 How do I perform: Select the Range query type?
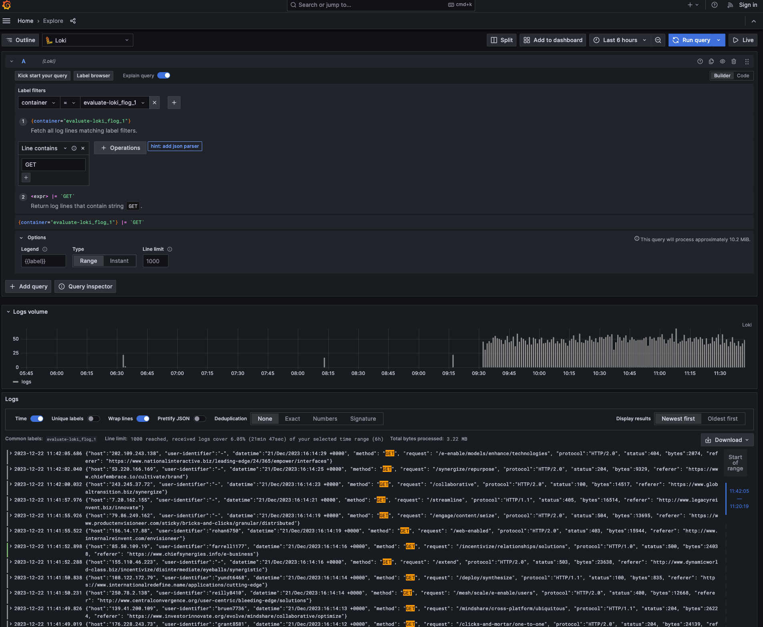coord(88,261)
